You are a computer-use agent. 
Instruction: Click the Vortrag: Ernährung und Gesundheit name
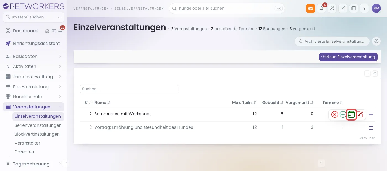(144, 127)
